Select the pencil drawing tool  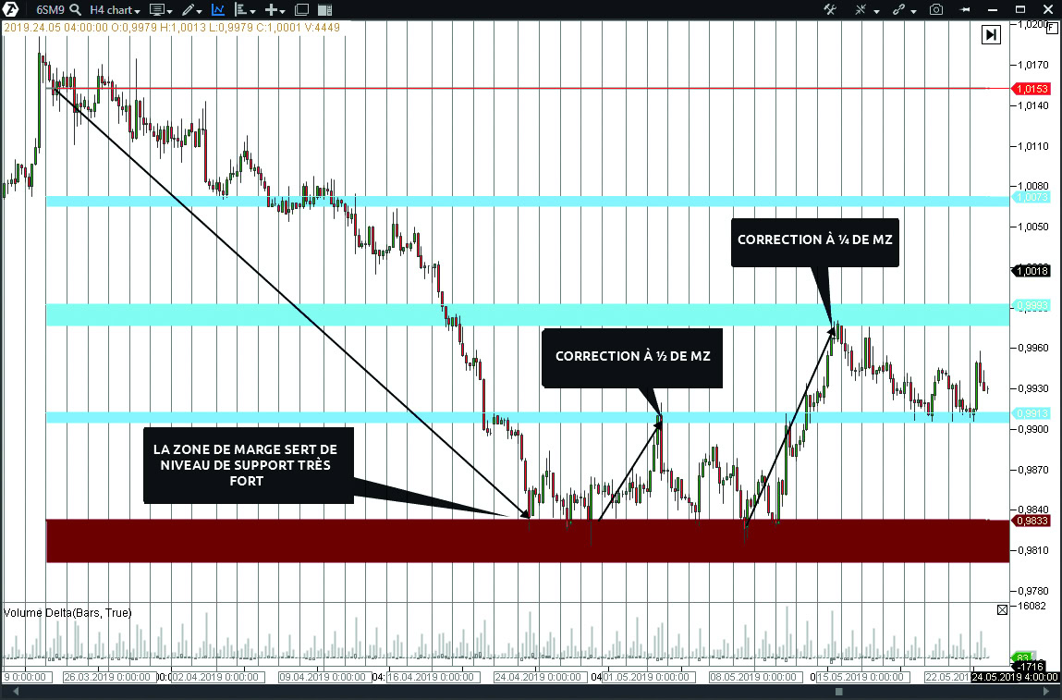tap(189, 10)
